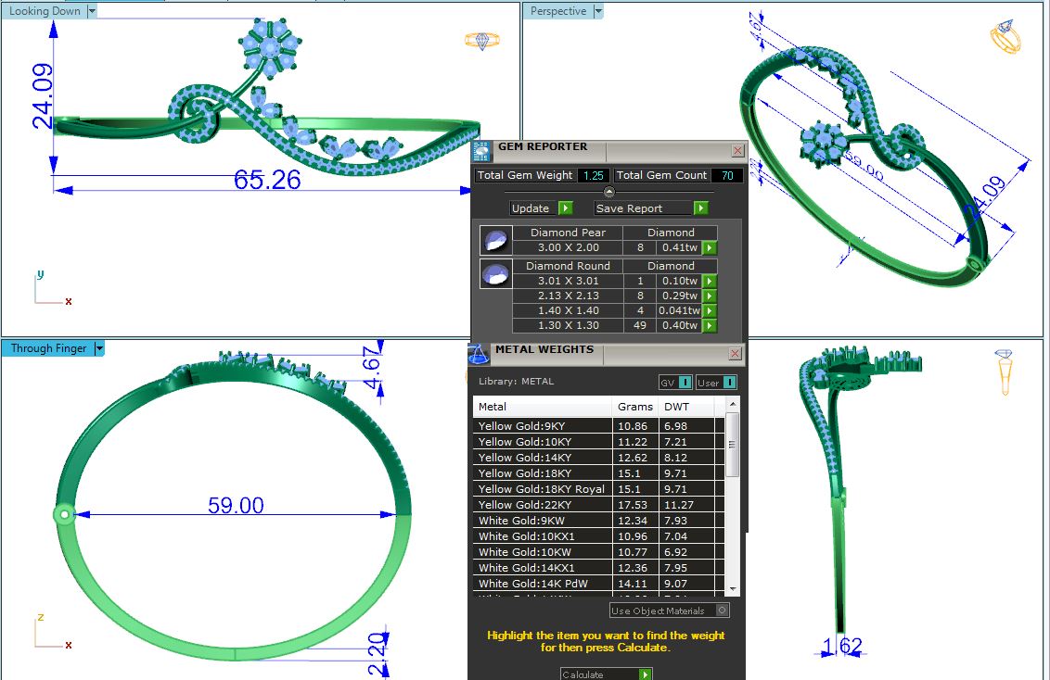Click the Metal Weights scale icon
Viewport: 1050px width, 680px height.
pyautogui.click(x=478, y=354)
